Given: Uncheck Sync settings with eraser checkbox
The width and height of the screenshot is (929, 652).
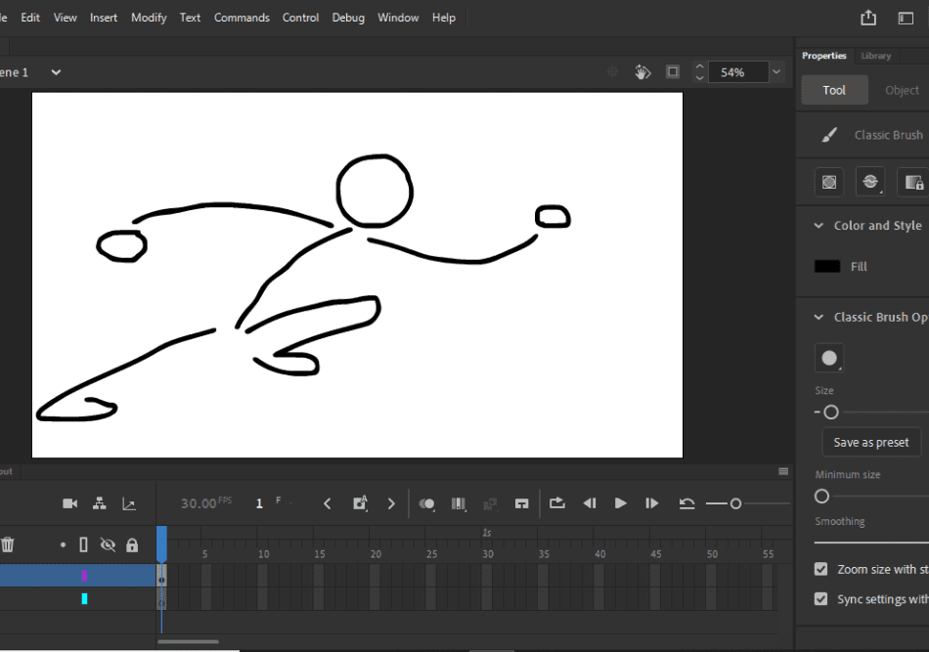Looking at the screenshot, I should tap(821, 599).
